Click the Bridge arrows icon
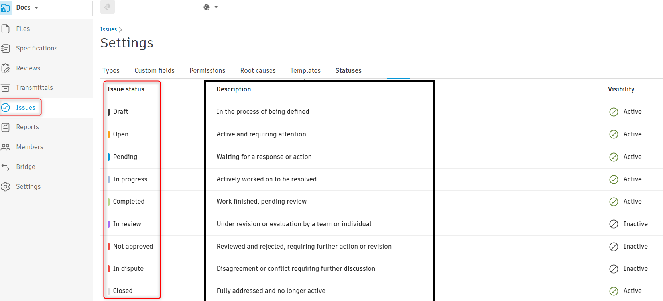The width and height of the screenshot is (663, 301). pyautogui.click(x=6, y=167)
